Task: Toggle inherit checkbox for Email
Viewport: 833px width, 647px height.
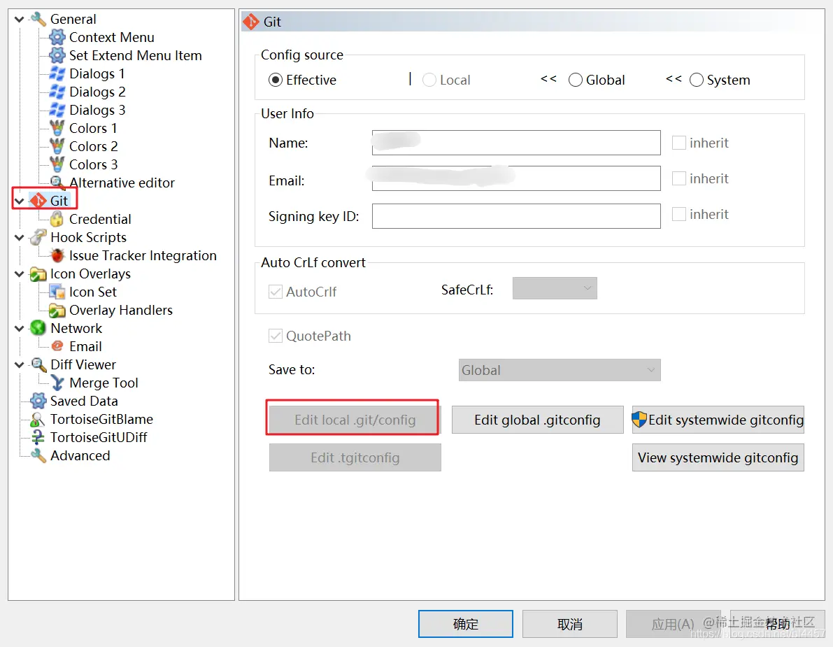Action: (679, 178)
